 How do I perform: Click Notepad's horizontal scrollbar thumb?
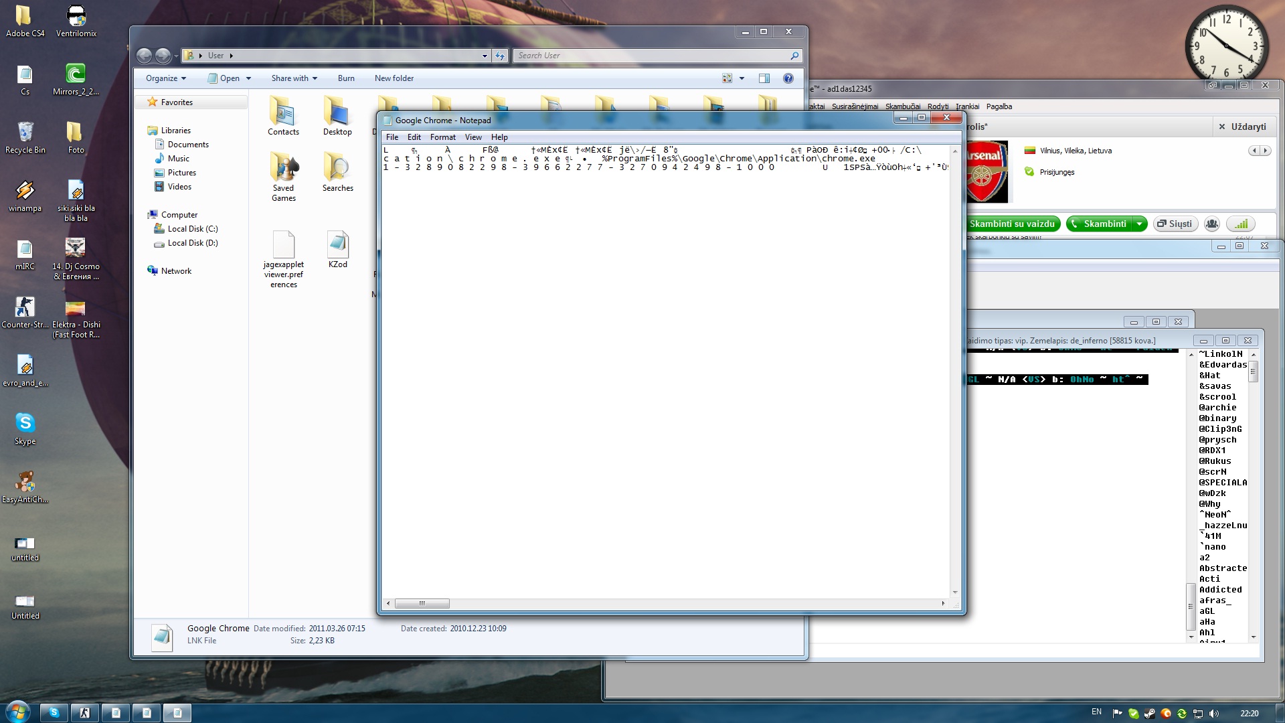point(422,603)
